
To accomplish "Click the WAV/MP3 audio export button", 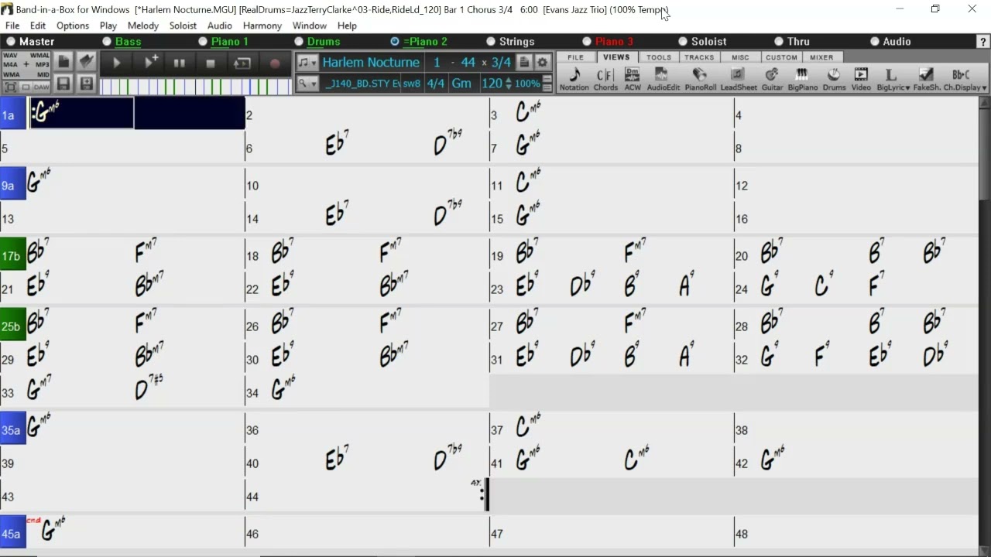I will pyautogui.click(x=26, y=65).
